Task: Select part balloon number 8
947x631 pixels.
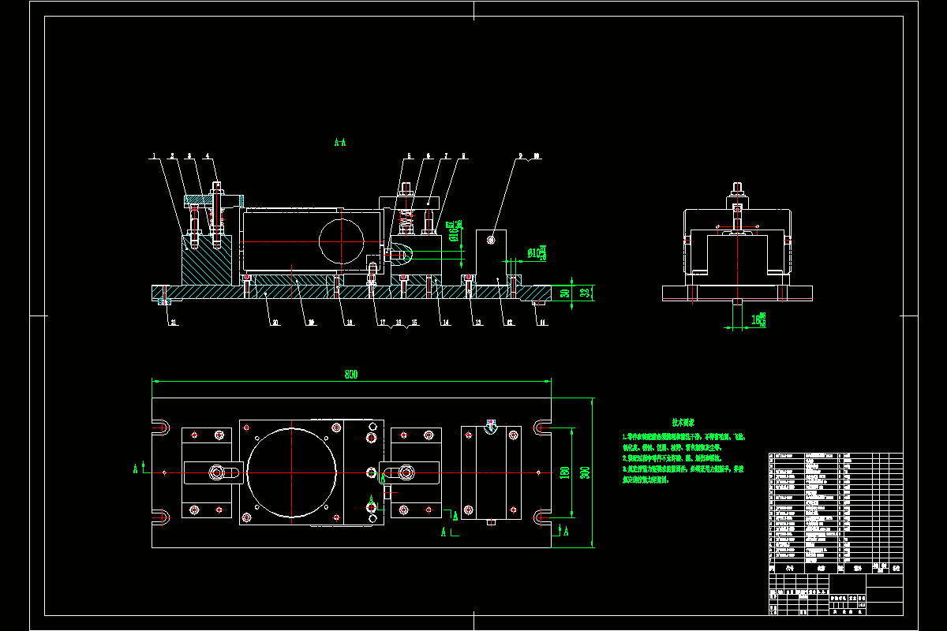Action: click(464, 155)
